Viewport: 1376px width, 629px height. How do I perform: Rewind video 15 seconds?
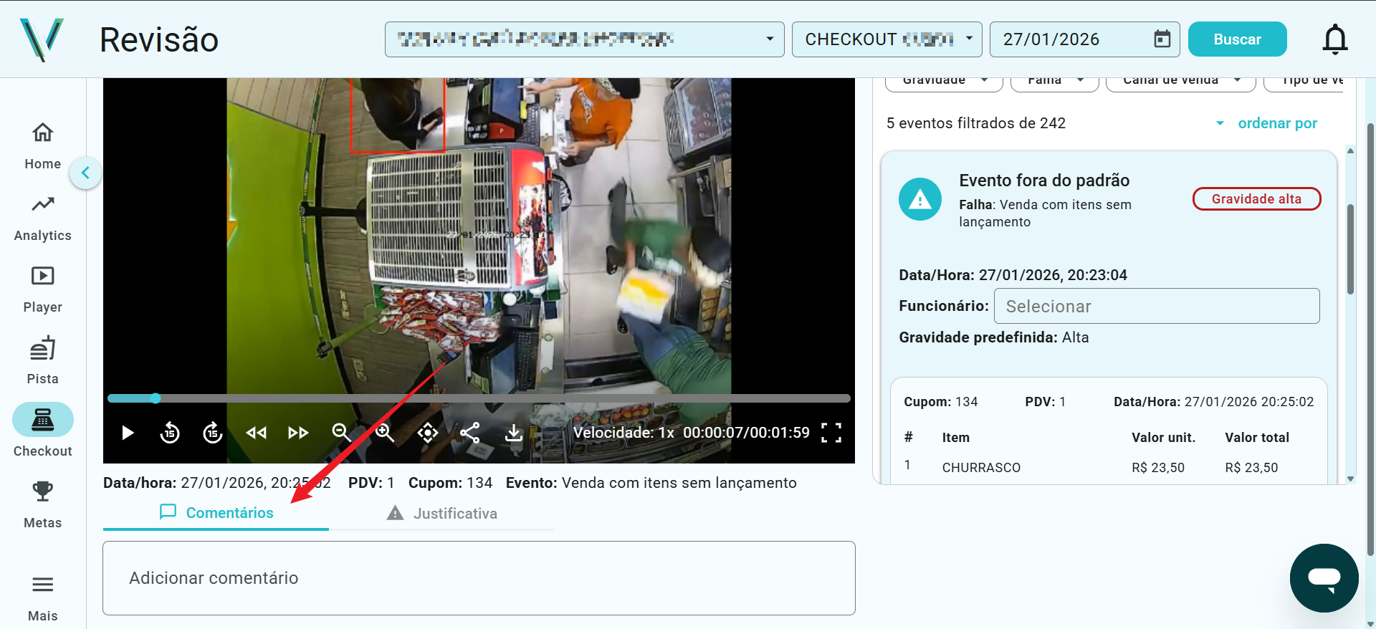170,433
